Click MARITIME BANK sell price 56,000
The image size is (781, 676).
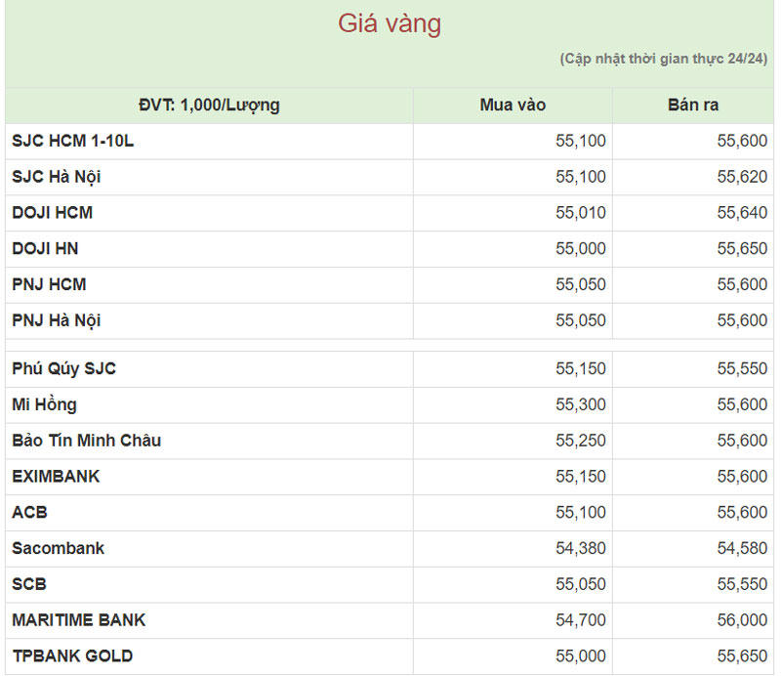pos(742,620)
